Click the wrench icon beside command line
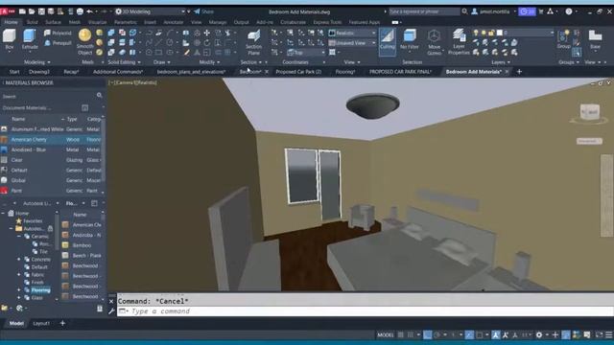The height and width of the screenshot is (345, 614). [111, 311]
